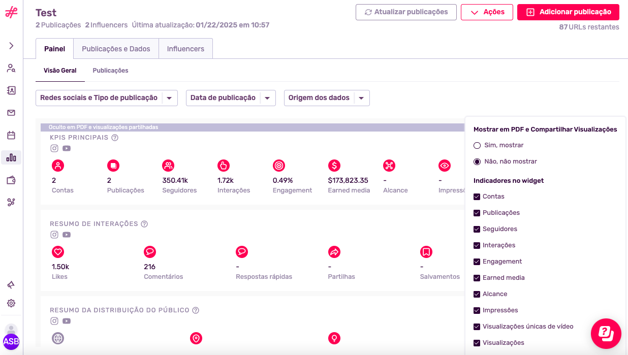Open the support chat bubble button

click(x=606, y=334)
